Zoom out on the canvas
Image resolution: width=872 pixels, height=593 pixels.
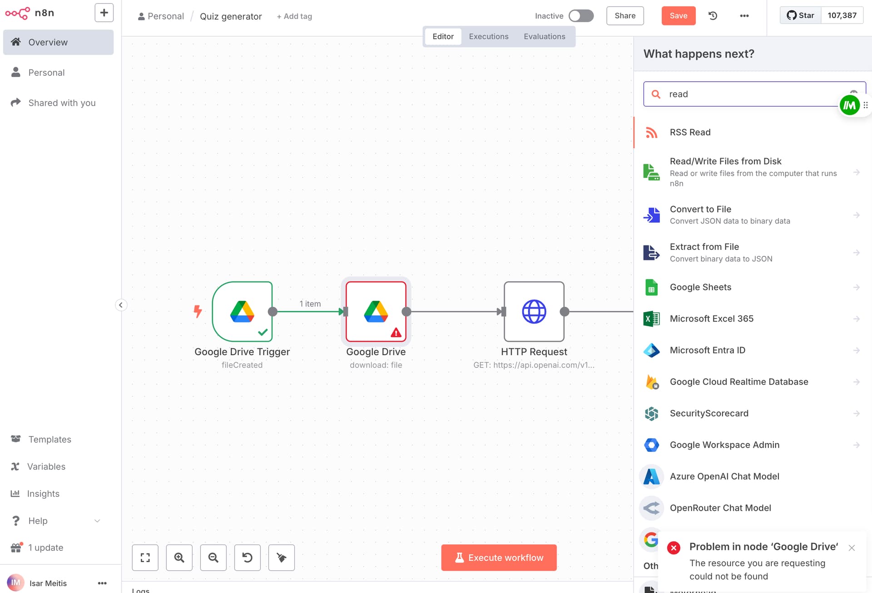[x=213, y=558]
